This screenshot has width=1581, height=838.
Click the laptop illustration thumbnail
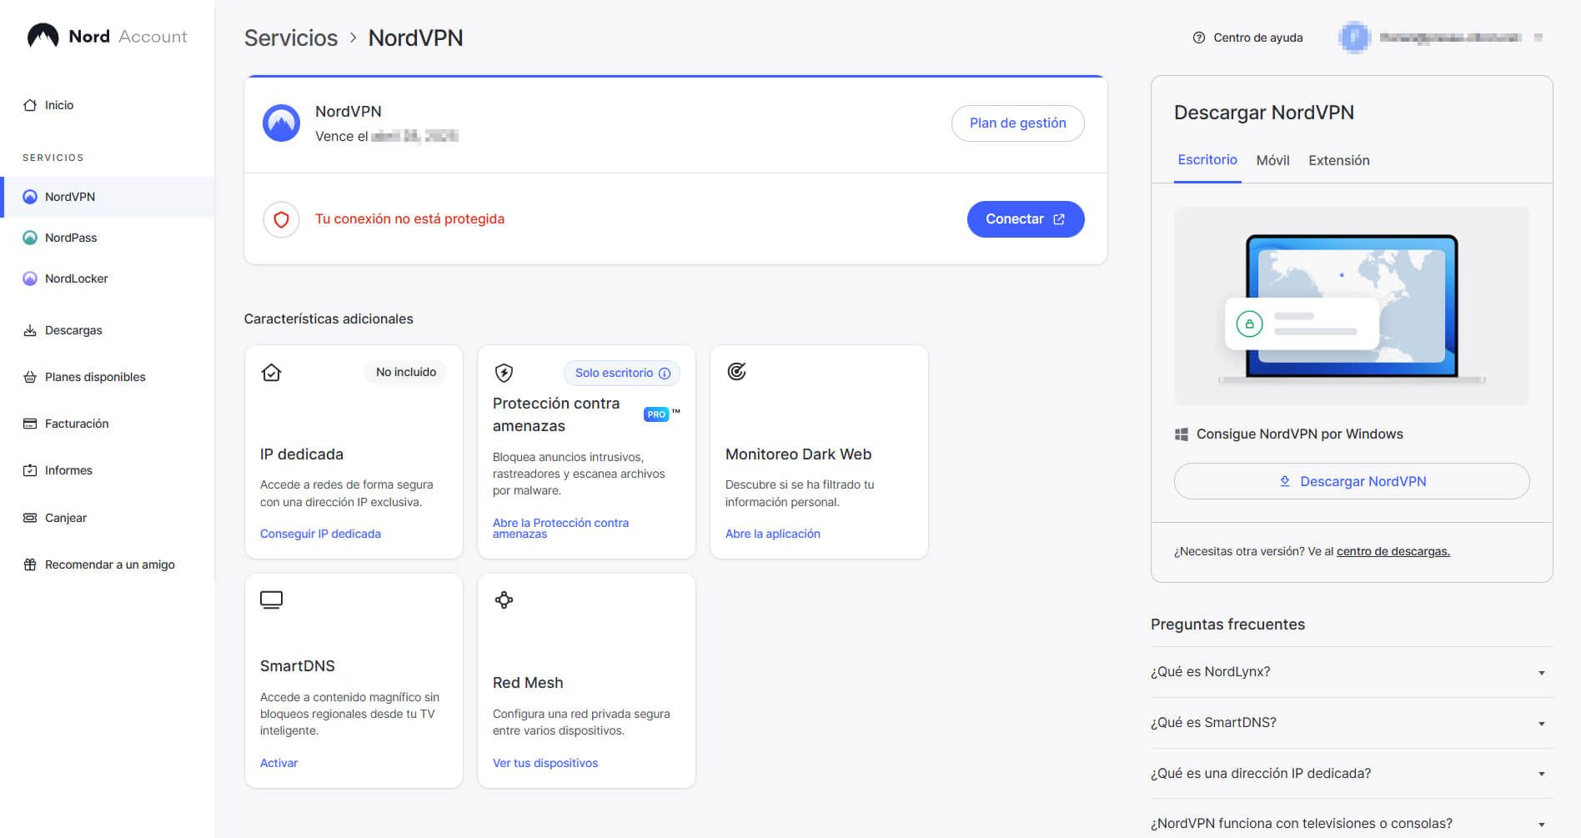(x=1352, y=306)
